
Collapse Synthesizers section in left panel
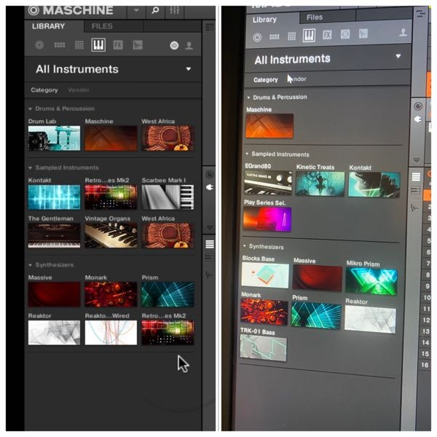click(30, 265)
